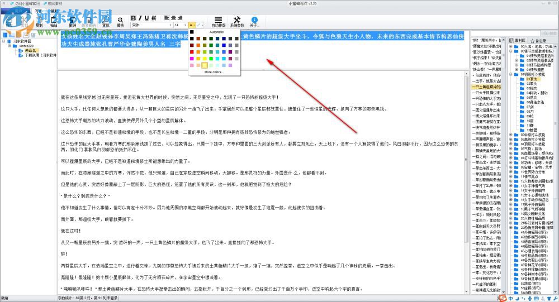This screenshot has height=302, width=559.
Task: Select list entry 一只土黄色鳞片的
Action: coord(486,87)
